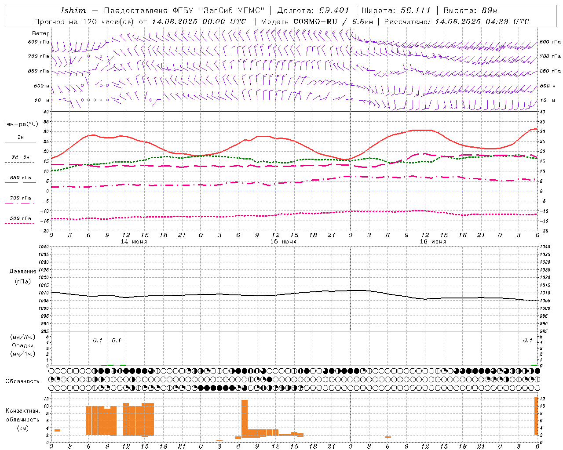Click the "(гПа)" unit under Давление

(23, 281)
